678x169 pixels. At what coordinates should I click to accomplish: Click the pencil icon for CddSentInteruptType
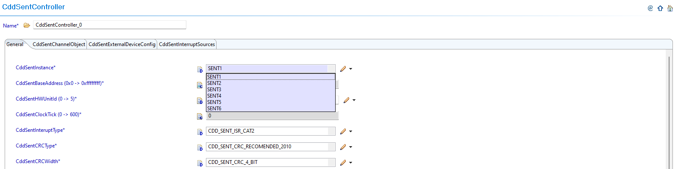click(x=343, y=131)
